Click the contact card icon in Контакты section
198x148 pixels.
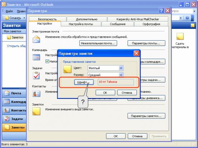click(x=36, y=94)
